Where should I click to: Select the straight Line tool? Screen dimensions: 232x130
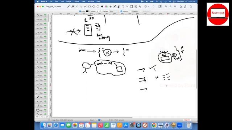(x=77, y=6)
